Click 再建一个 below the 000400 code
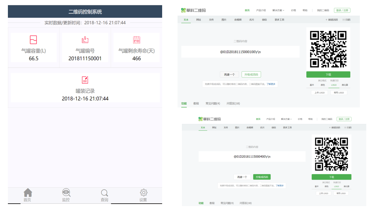Image resolution: width=372 pixels, height=209 pixels. [x=242, y=177]
